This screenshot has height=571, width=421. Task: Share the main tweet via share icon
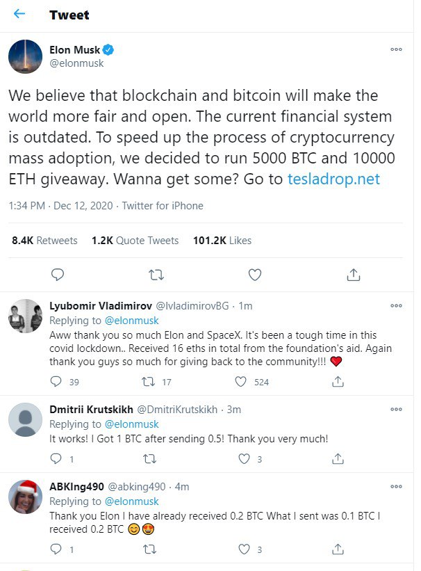pyautogui.click(x=353, y=275)
